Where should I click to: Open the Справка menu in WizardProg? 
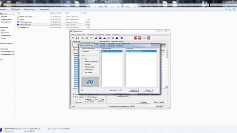click(115, 34)
